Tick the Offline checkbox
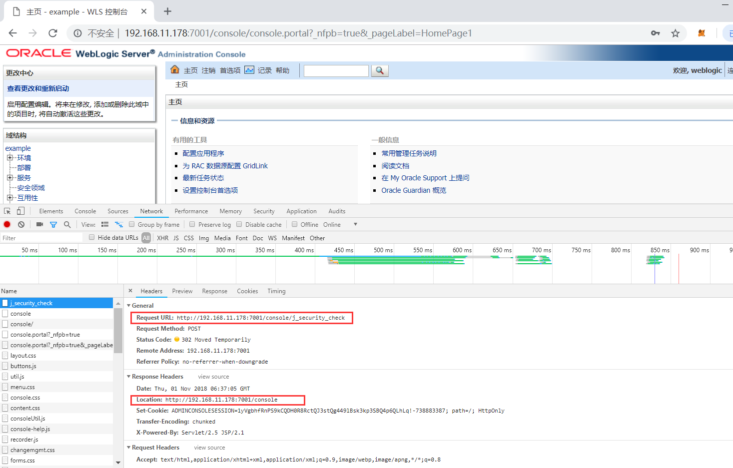Viewport: 733px width, 468px height. click(294, 224)
